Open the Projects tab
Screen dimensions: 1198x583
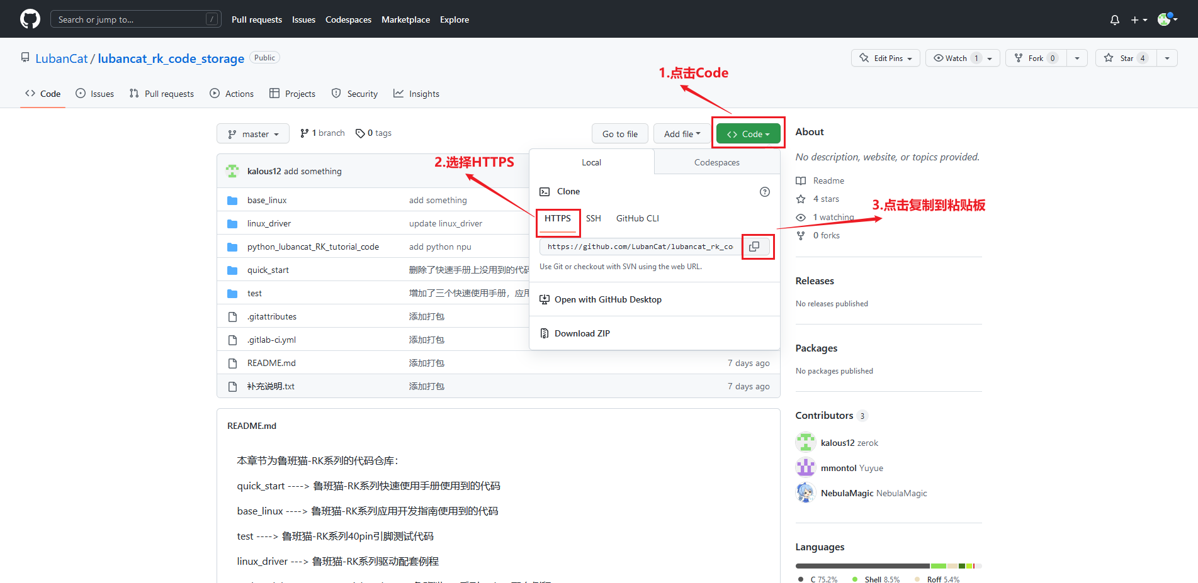293,94
